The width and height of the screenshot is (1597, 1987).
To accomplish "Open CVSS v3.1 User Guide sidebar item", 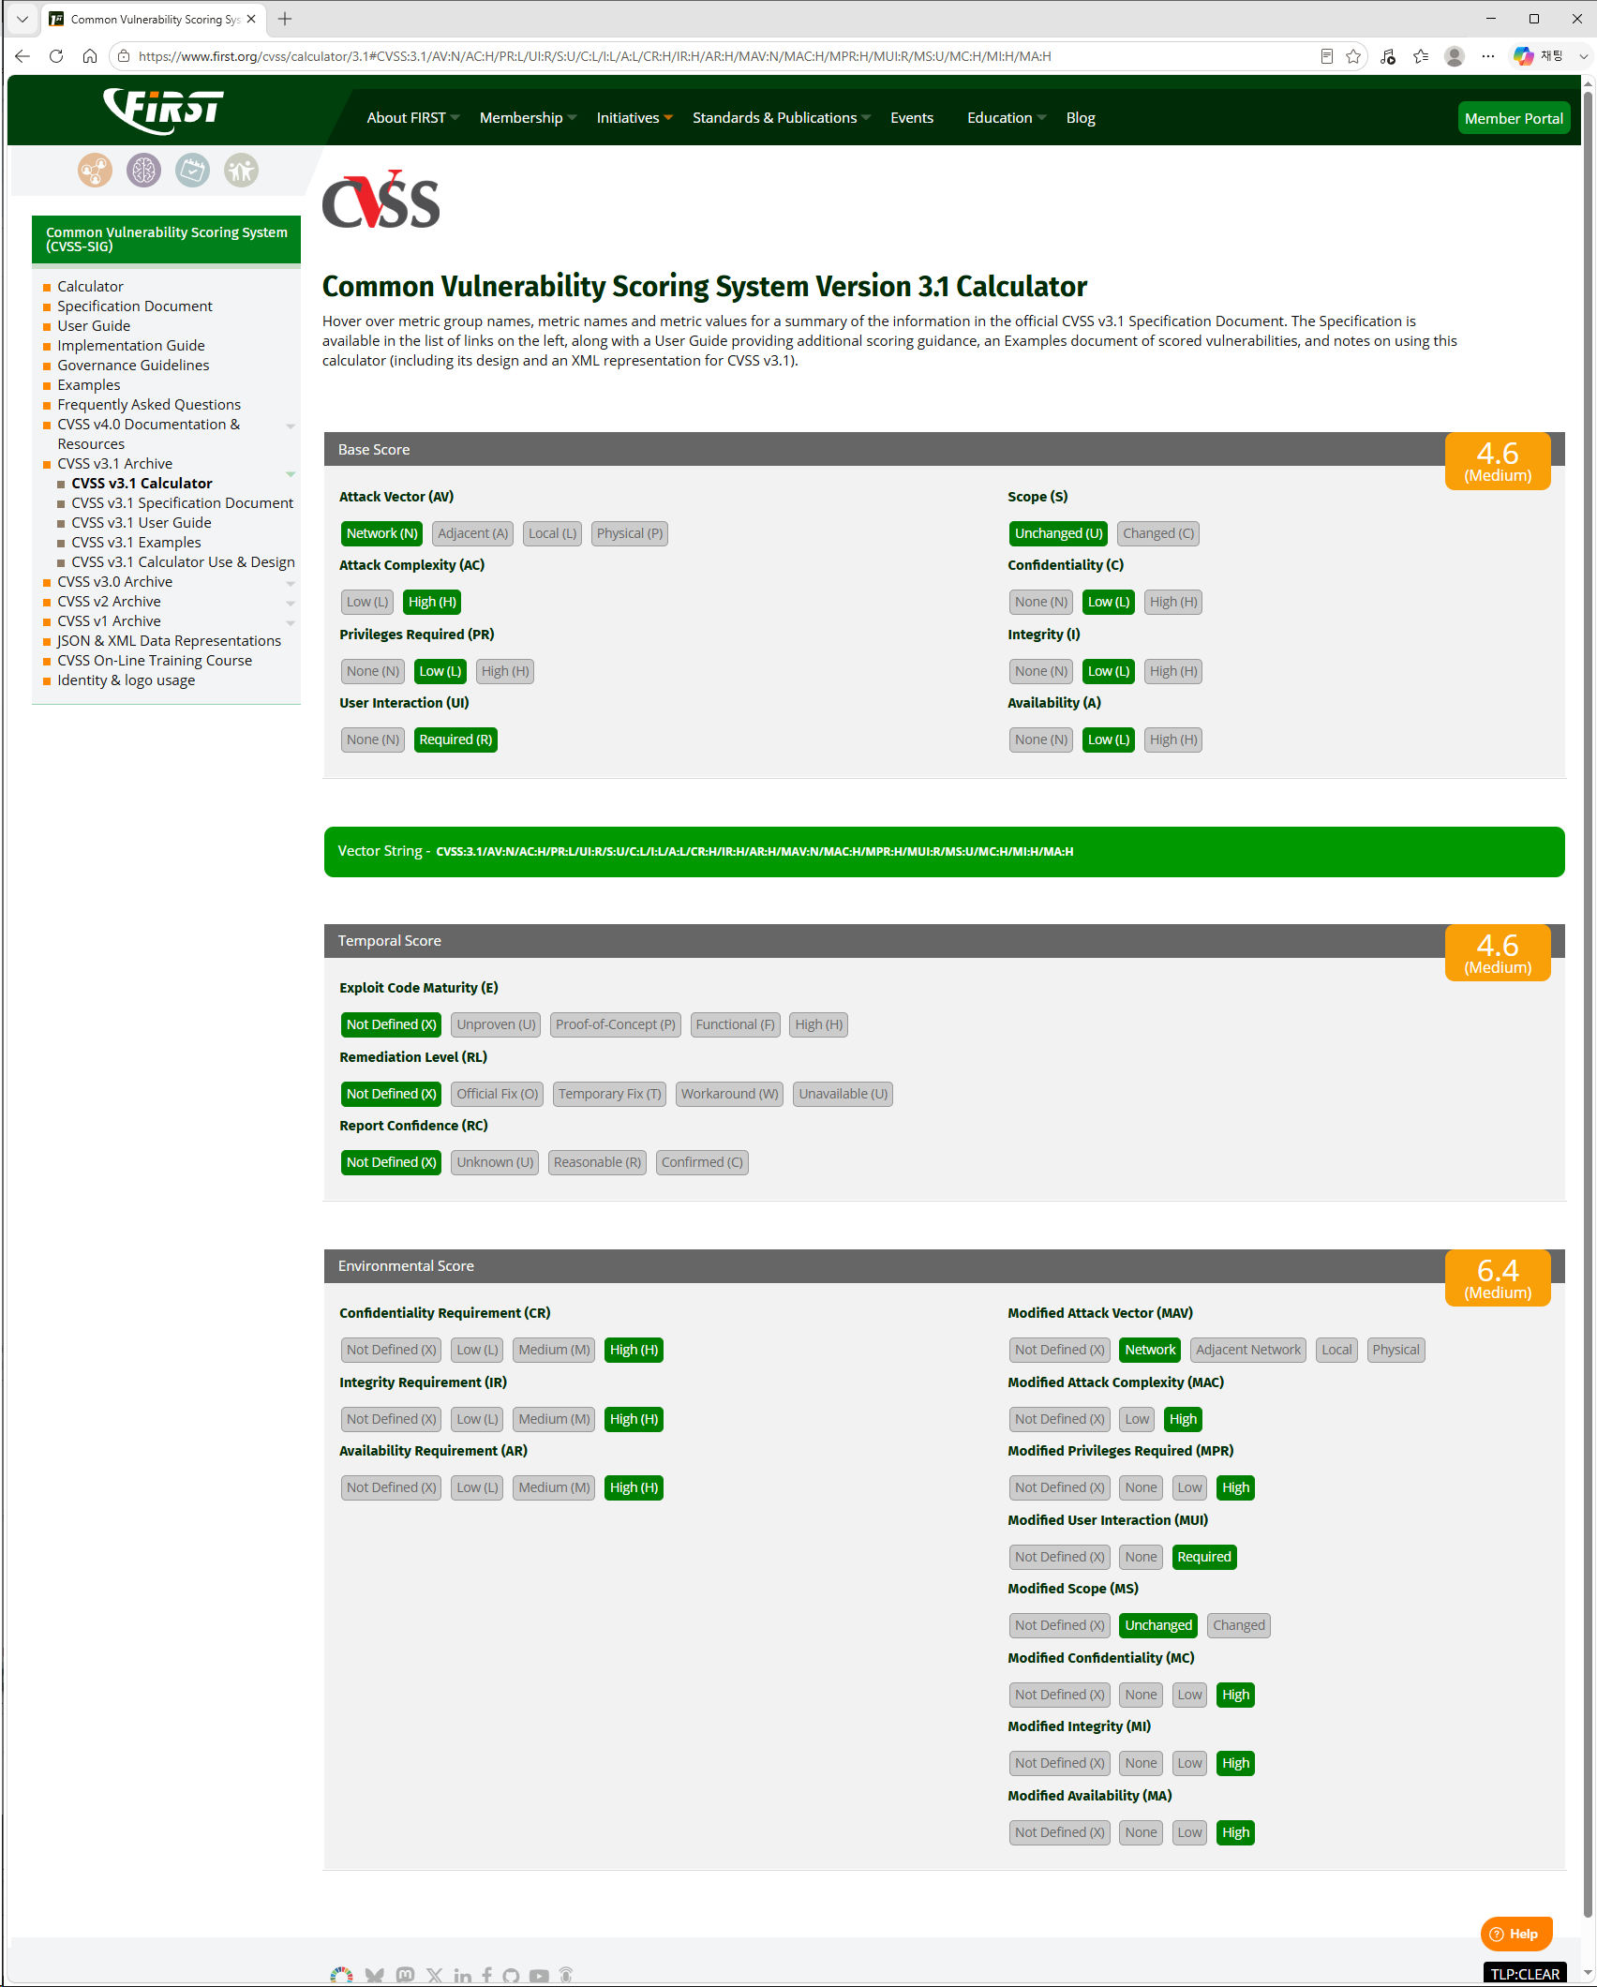I will (142, 522).
